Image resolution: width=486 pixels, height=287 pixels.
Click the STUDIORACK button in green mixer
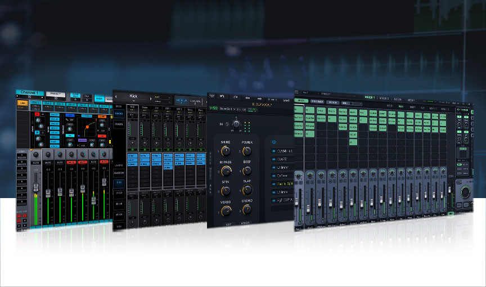pyautogui.click(x=317, y=101)
